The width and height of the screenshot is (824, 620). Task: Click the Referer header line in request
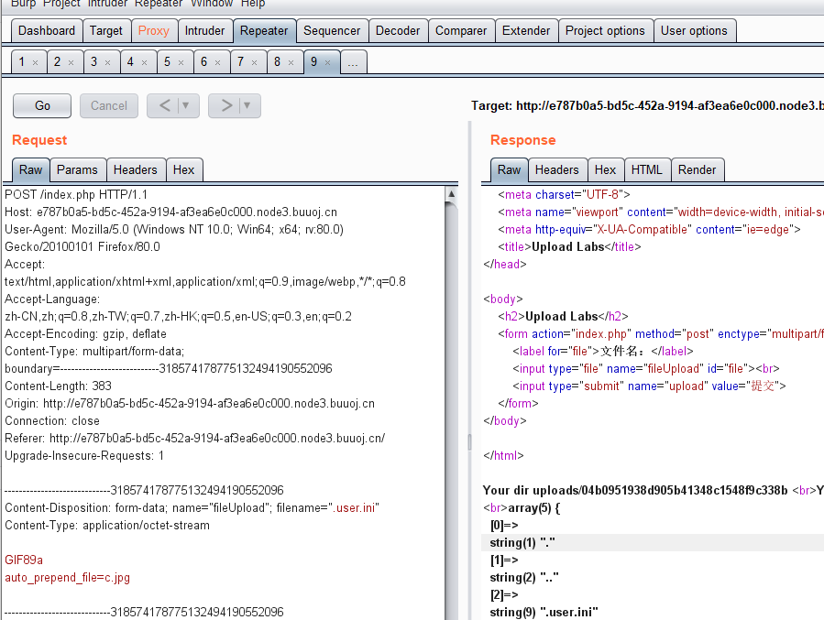click(x=195, y=439)
